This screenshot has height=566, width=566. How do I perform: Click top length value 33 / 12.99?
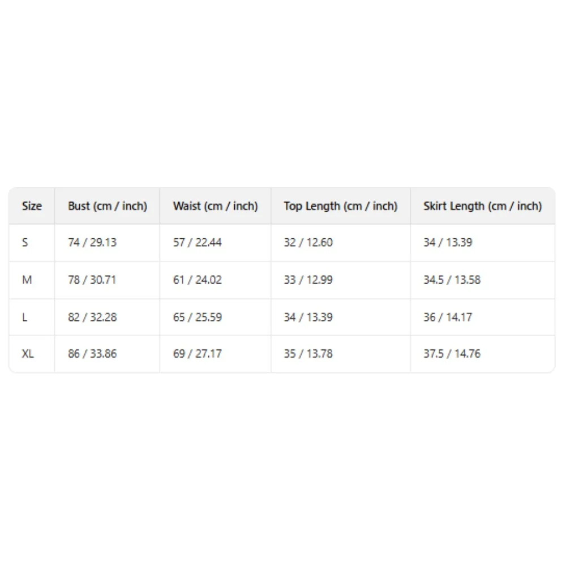(308, 280)
